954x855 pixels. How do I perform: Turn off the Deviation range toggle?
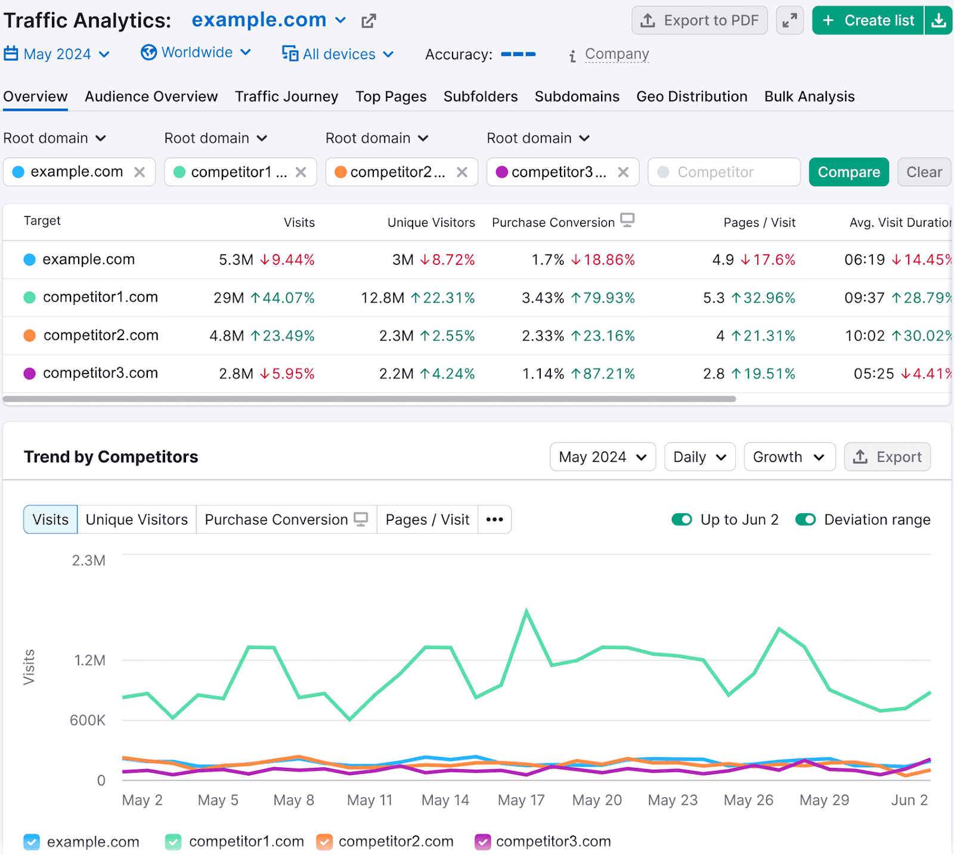pos(806,519)
